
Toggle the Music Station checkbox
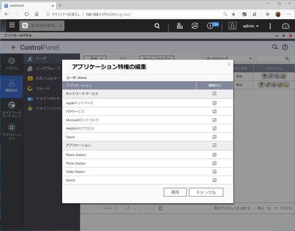click(x=214, y=155)
